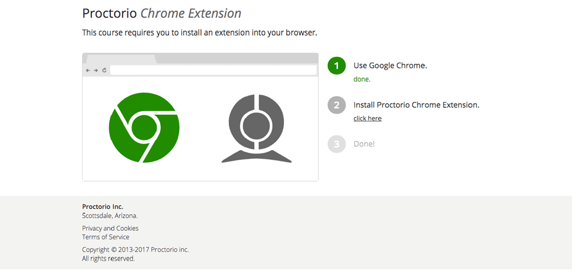Click the green step 1 circle

[x=337, y=66]
